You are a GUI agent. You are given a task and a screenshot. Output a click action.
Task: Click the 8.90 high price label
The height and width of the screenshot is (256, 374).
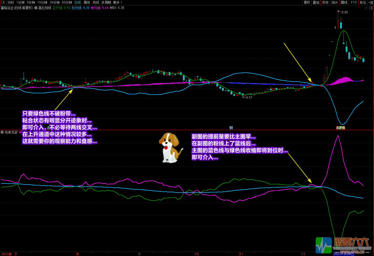tap(345, 12)
